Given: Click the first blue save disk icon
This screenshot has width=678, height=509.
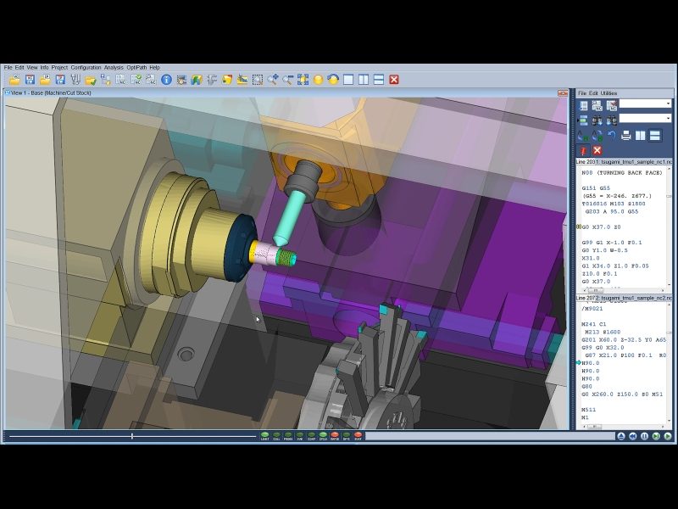Looking at the screenshot, I should pyautogui.click(x=30, y=80).
